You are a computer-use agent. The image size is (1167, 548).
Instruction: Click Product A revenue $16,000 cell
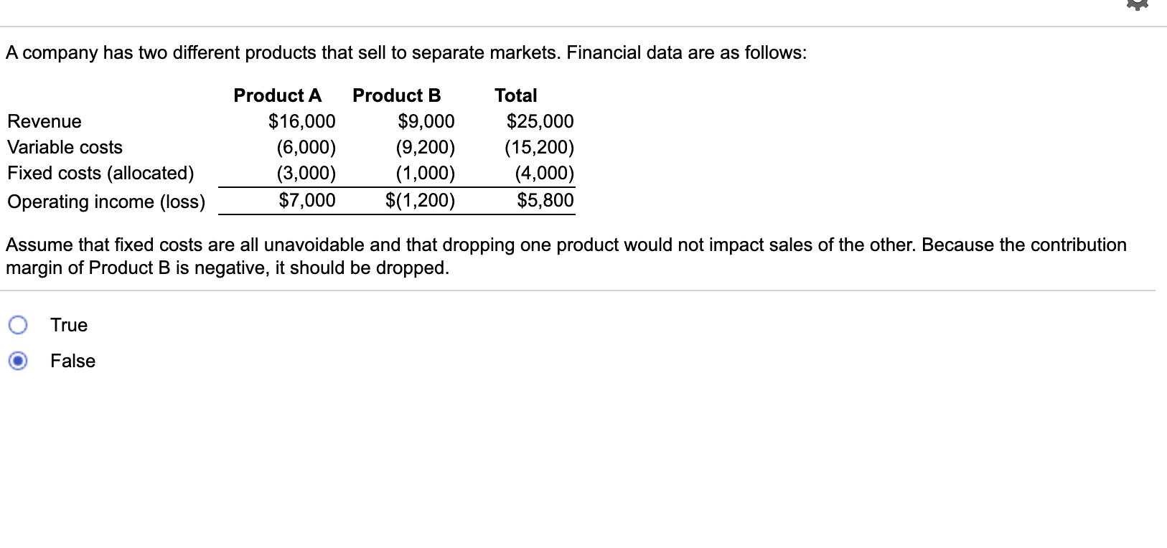(x=301, y=121)
